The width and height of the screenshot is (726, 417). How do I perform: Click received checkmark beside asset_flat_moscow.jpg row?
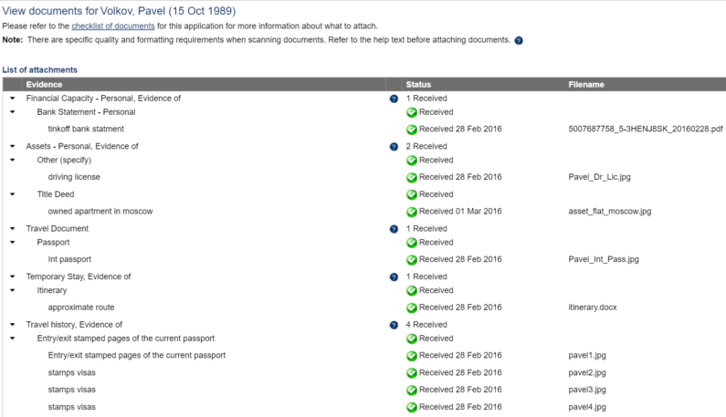point(411,212)
